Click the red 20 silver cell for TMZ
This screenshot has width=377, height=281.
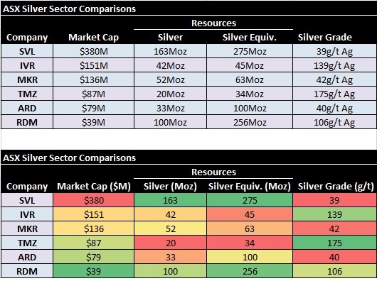(x=170, y=243)
